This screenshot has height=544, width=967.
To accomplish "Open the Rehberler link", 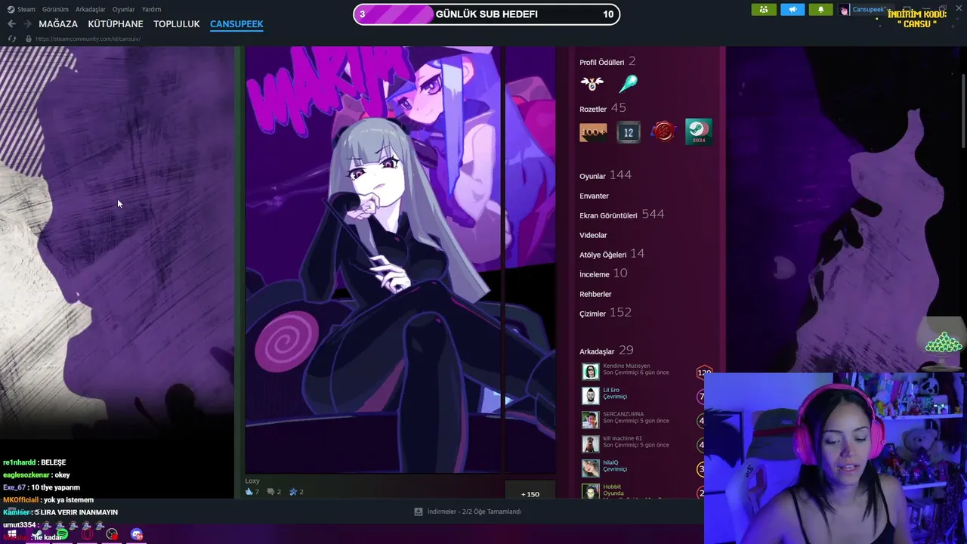I will pos(595,294).
